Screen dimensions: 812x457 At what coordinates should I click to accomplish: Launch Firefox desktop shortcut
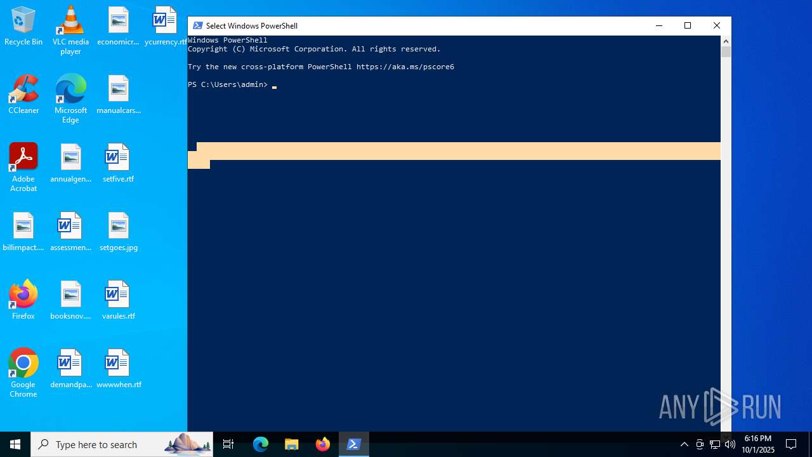click(x=23, y=300)
